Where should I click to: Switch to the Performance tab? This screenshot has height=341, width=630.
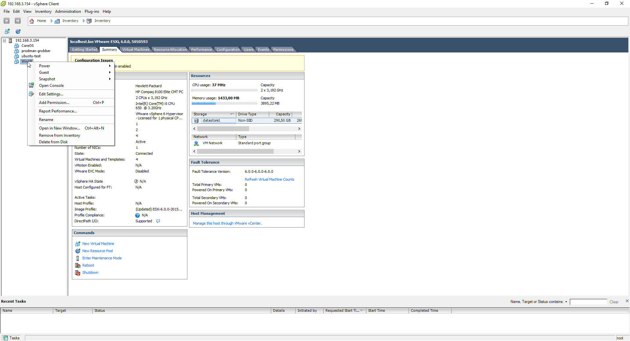201,50
